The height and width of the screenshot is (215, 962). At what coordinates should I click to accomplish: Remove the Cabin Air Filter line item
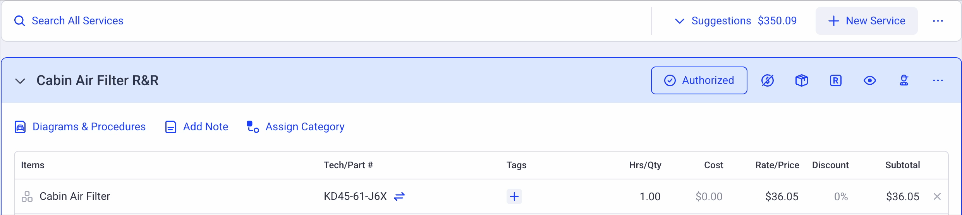tap(937, 196)
